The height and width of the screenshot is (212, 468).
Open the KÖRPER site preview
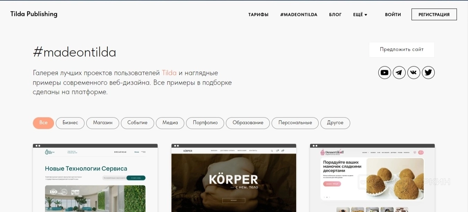pyautogui.click(x=234, y=178)
